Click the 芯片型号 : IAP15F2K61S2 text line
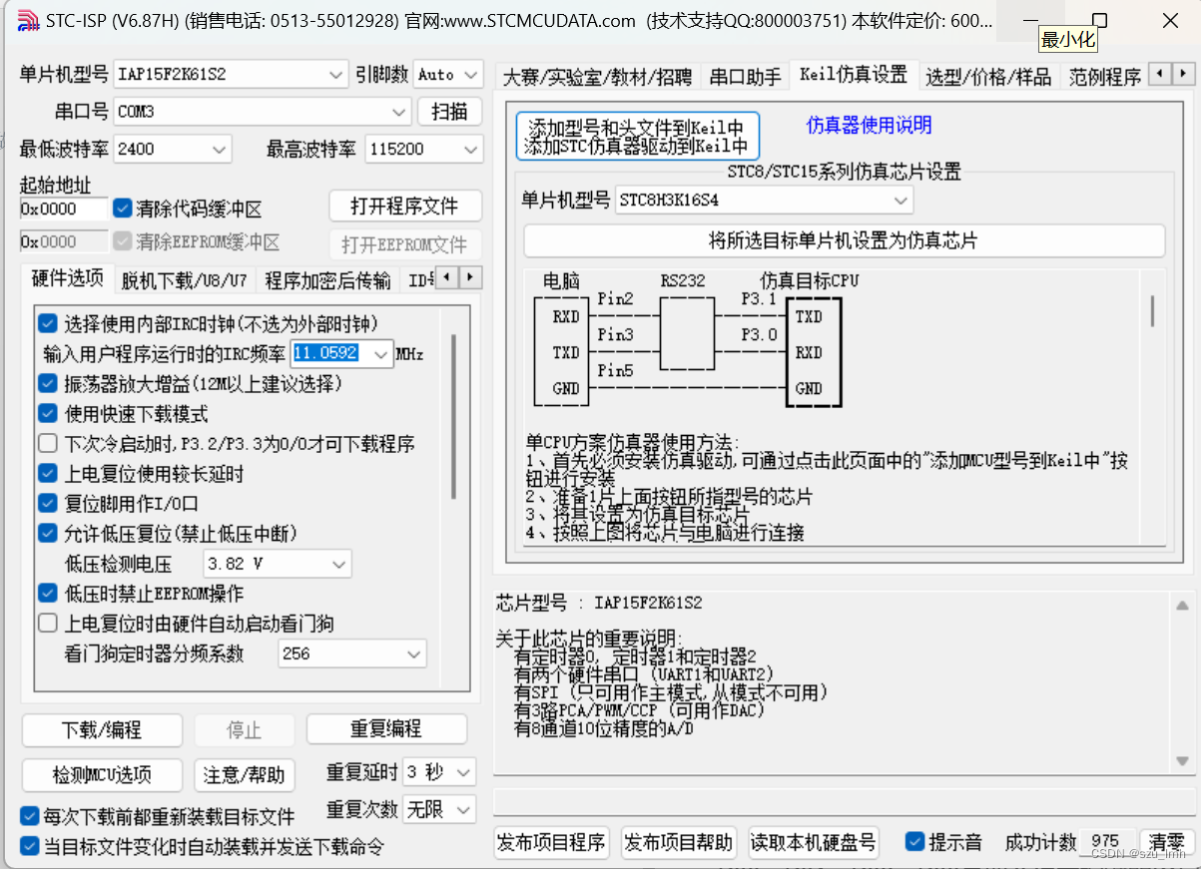1201x869 pixels. [x=599, y=603]
